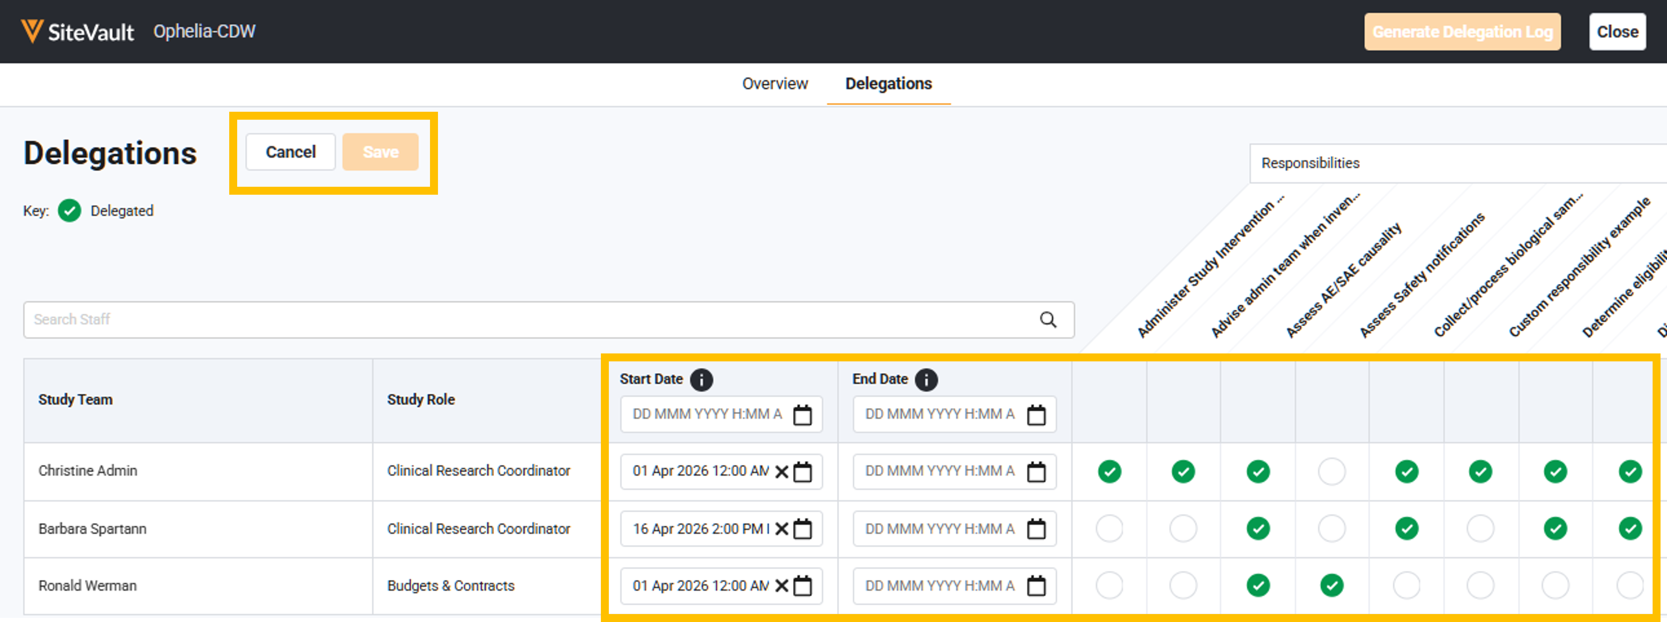
Task: Delegate Assess Safety notifications to Christine Admin
Action: point(1332,472)
